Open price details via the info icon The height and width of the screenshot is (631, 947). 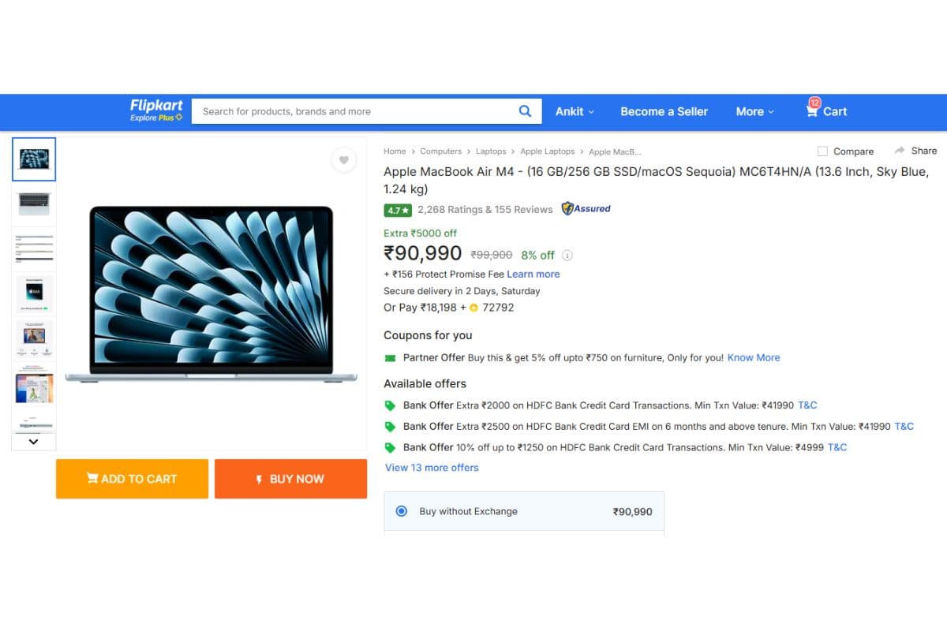[567, 255]
